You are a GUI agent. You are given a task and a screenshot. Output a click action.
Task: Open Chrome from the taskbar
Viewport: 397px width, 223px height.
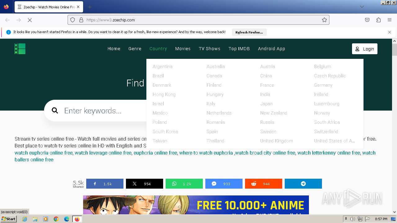[56, 219]
